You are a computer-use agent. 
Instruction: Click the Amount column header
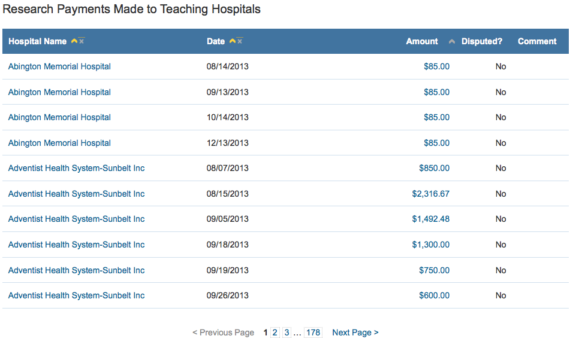click(422, 41)
